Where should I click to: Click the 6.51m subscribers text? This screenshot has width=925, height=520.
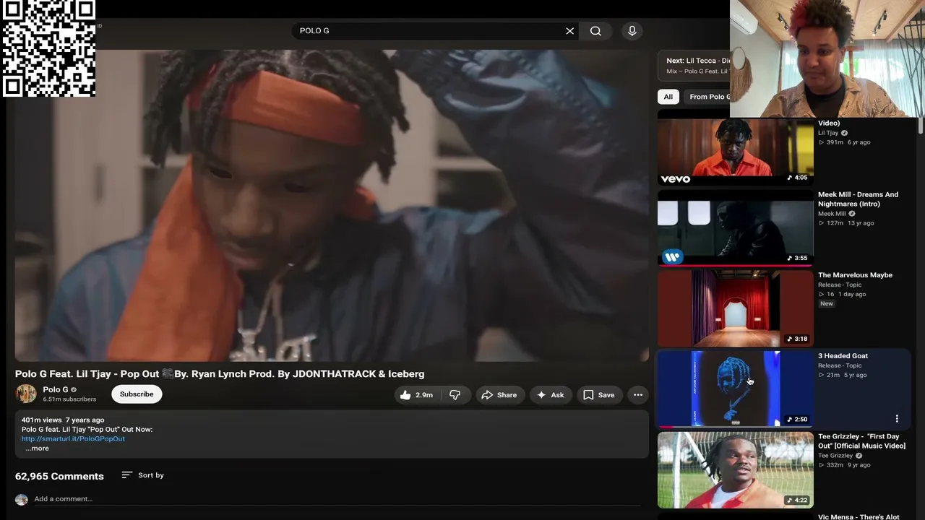pos(69,399)
